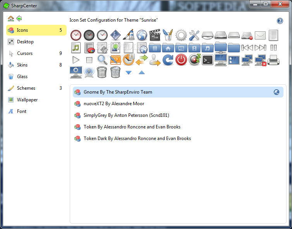This screenshot has height=229, width=292.
Task: Open the Glass section
Action: click(36, 77)
